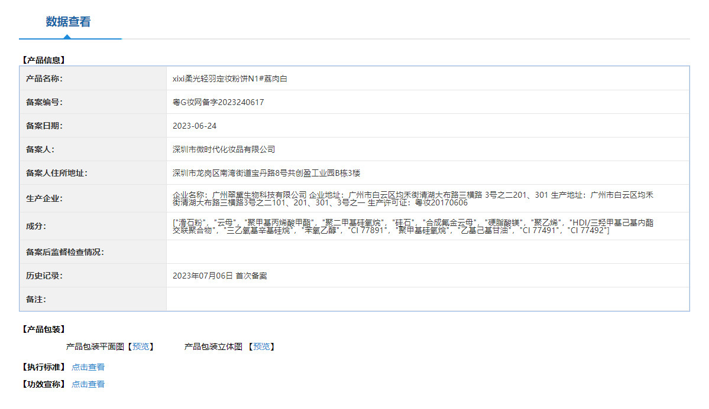Click the 备注 row label
The height and width of the screenshot is (409, 709).
pyautogui.click(x=36, y=299)
